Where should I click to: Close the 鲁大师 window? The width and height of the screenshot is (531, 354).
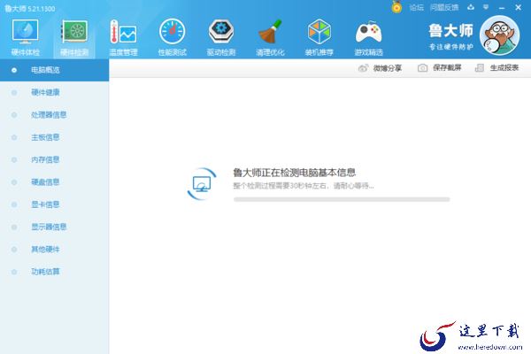coord(518,7)
